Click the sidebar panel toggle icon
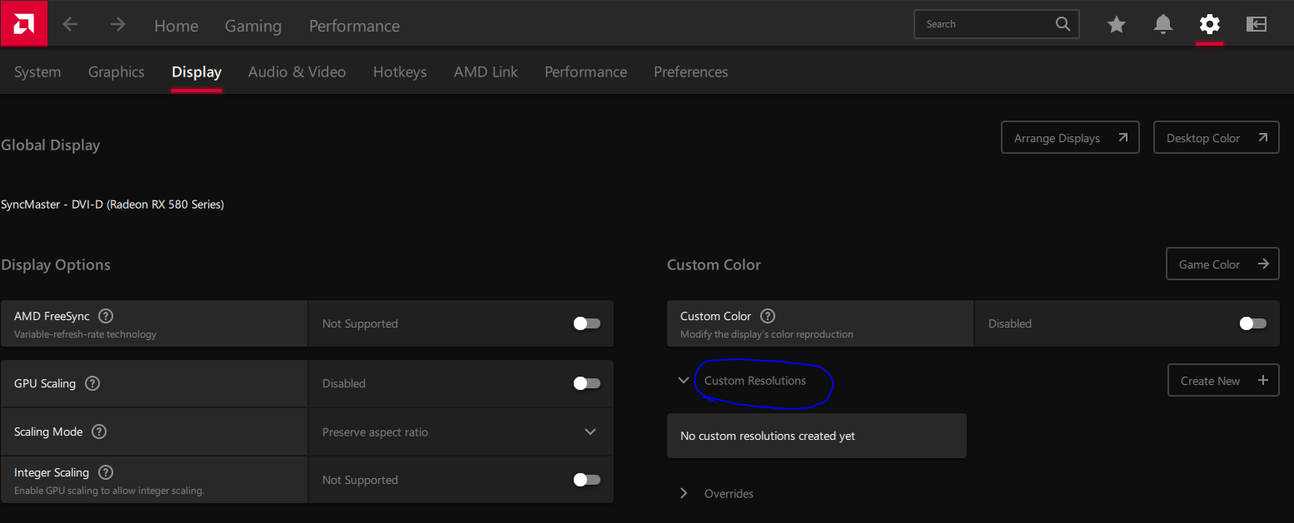The height and width of the screenshot is (523, 1294). tap(1256, 25)
